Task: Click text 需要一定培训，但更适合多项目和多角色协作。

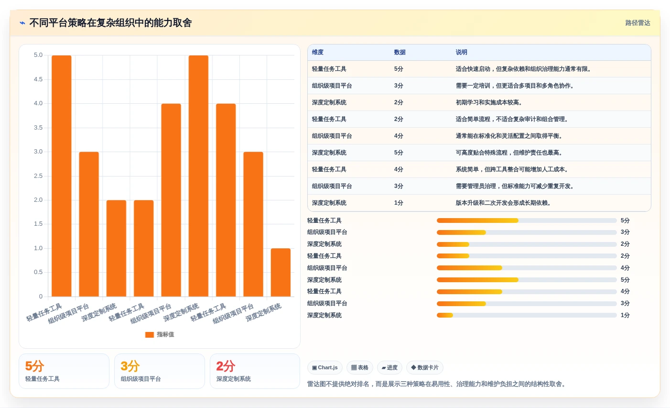Action: [516, 86]
